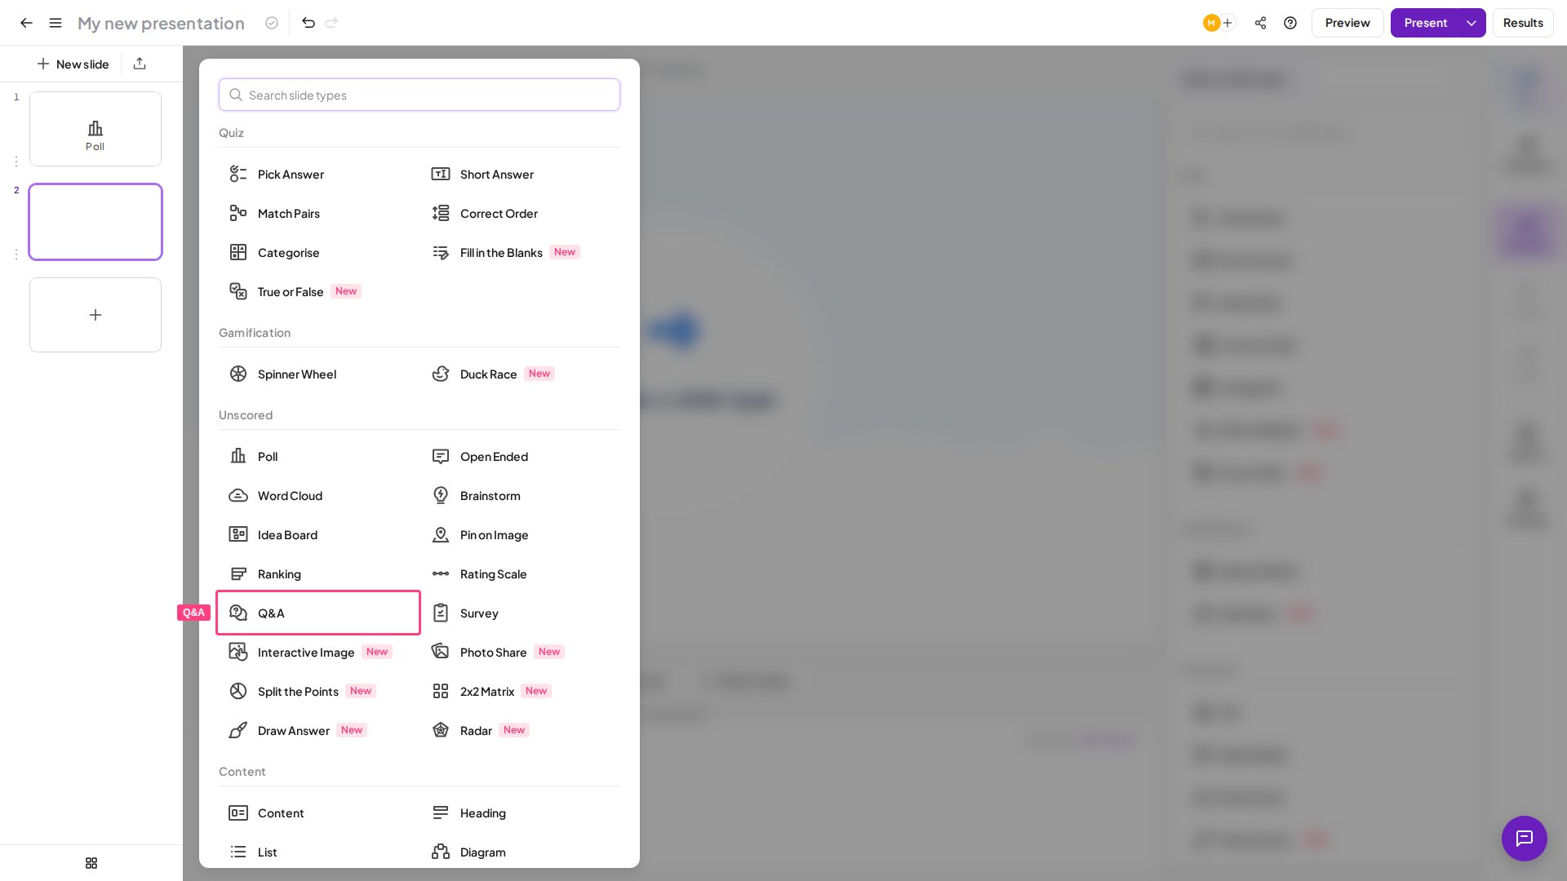Click the Duck Race icon
Viewport: 1567px width, 881px height.
[x=441, y=374]
